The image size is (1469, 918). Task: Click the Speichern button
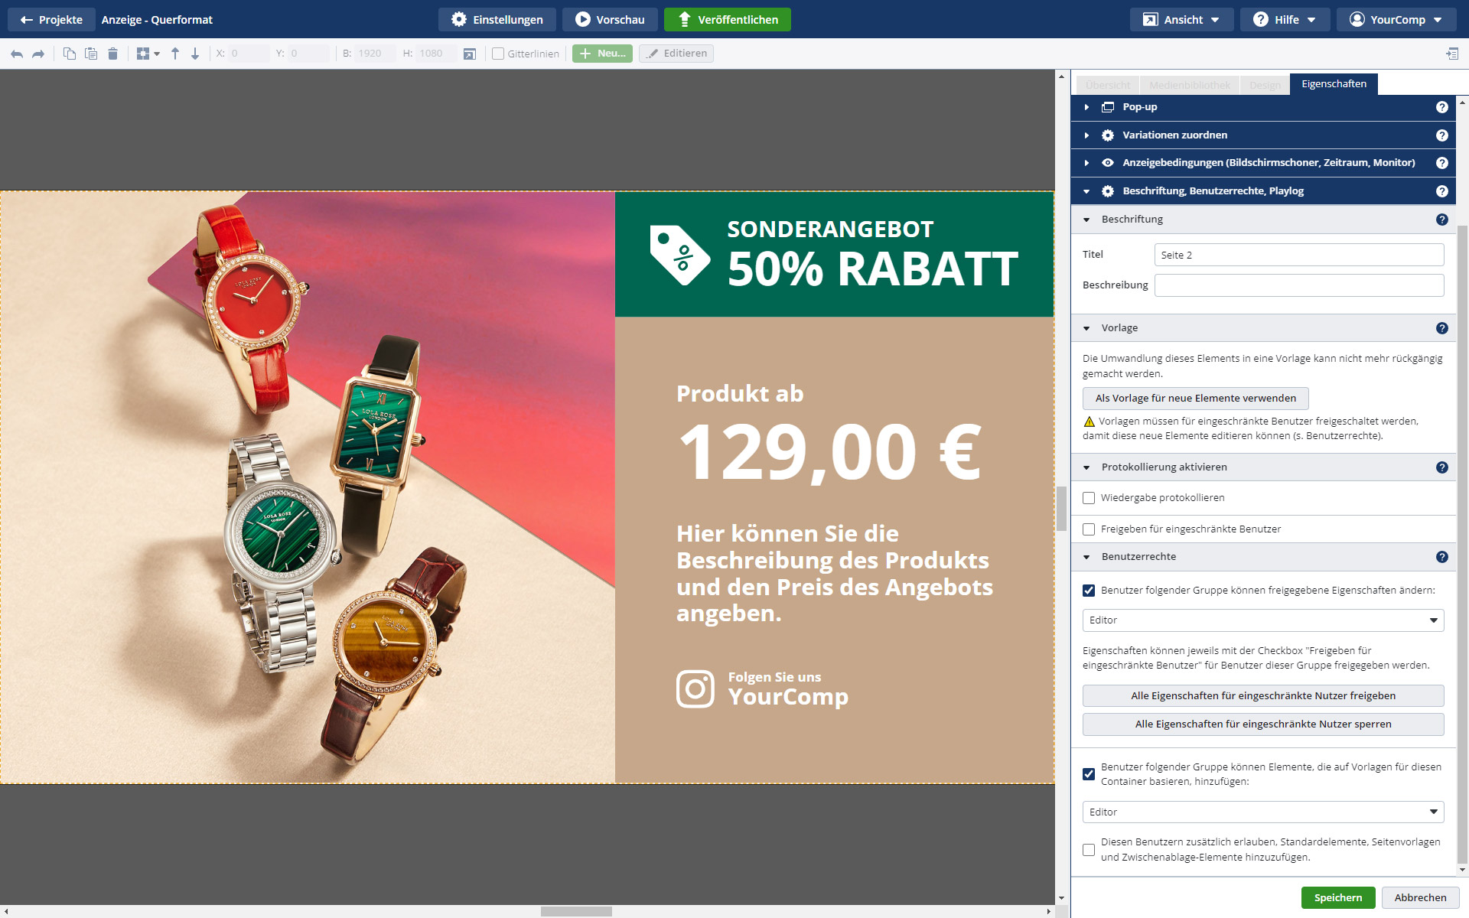1337,897
